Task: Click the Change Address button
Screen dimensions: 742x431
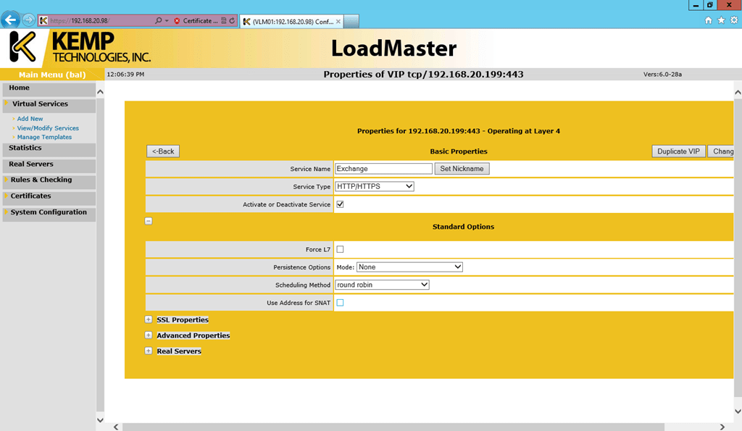Action: (x=721, y=151)
